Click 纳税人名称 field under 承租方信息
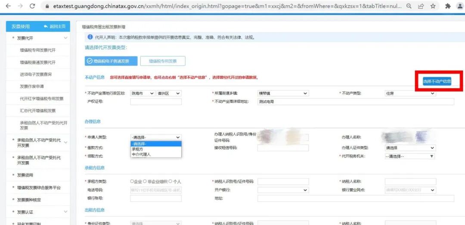 (410, 182)
